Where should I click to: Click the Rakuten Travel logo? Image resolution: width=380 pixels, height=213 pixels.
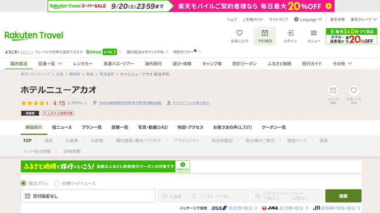pos(34,36)
